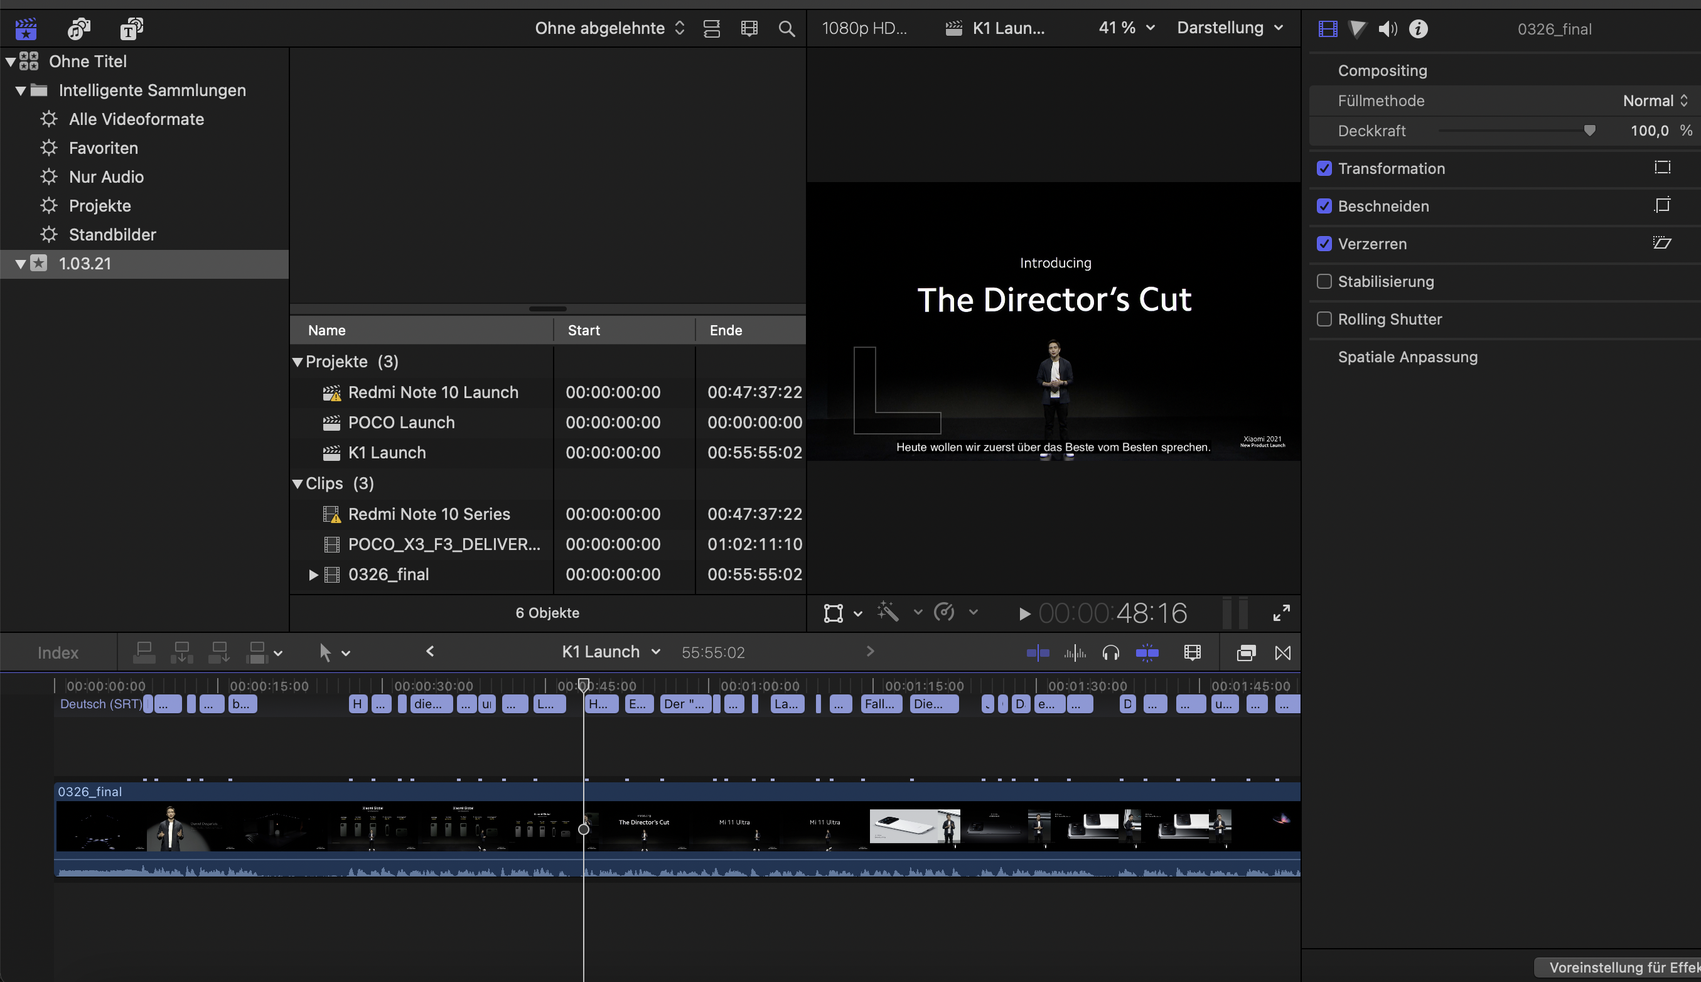The image size is (1701, 982).
Task: Sort the list by Name column header
Action: click(x=421, y=330)
